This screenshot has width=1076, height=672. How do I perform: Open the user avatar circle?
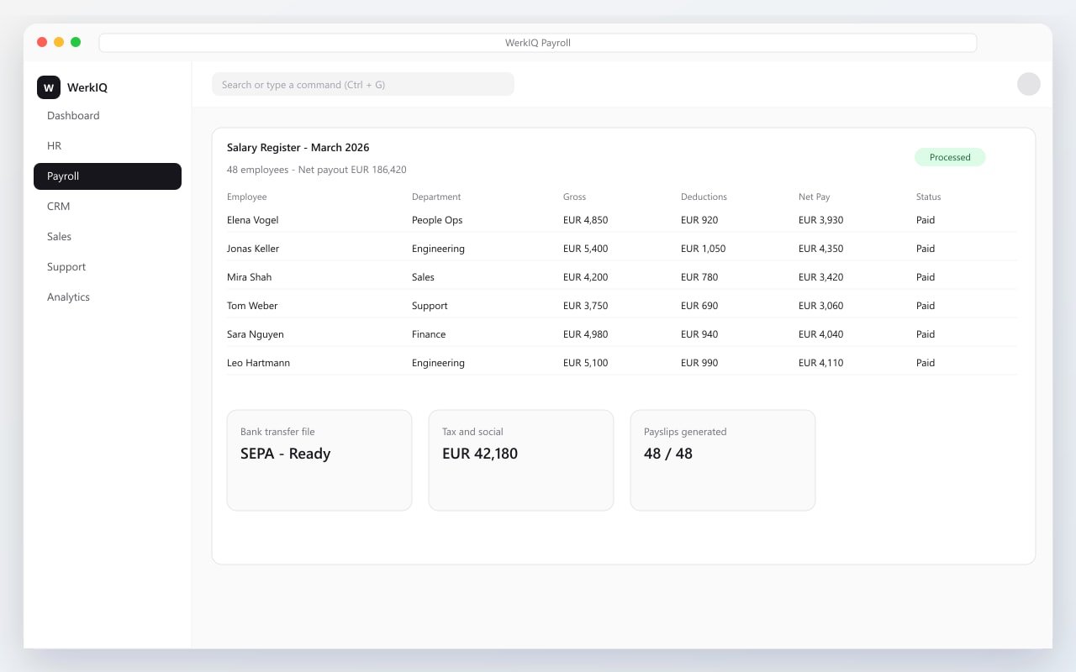tap(1029, 84)
